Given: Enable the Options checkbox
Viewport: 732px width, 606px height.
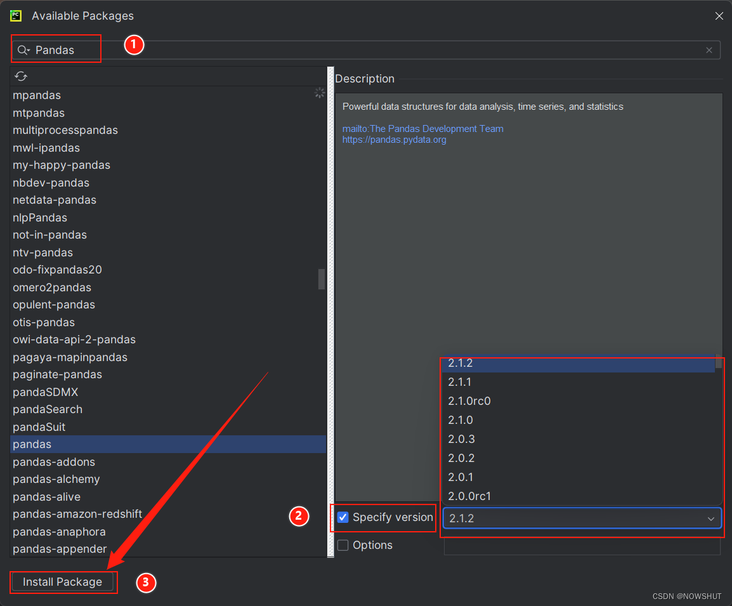Looking at the screenshot, I should pyautogui.click(x=343, y=545).
